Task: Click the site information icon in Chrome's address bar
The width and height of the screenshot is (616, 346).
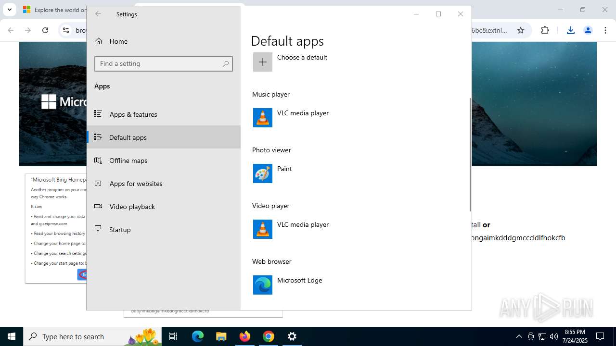Action: click(66, 30)
